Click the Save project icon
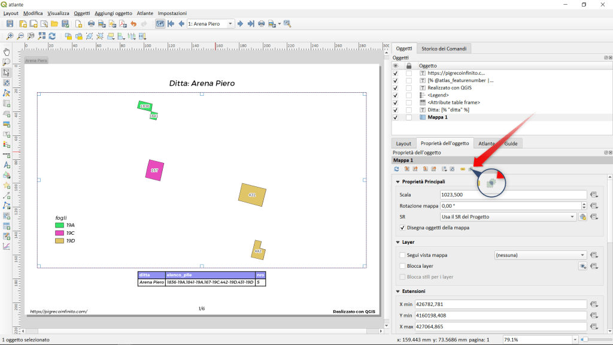The image size is (613, 345). pyautogui.click(x=10, y=24)
